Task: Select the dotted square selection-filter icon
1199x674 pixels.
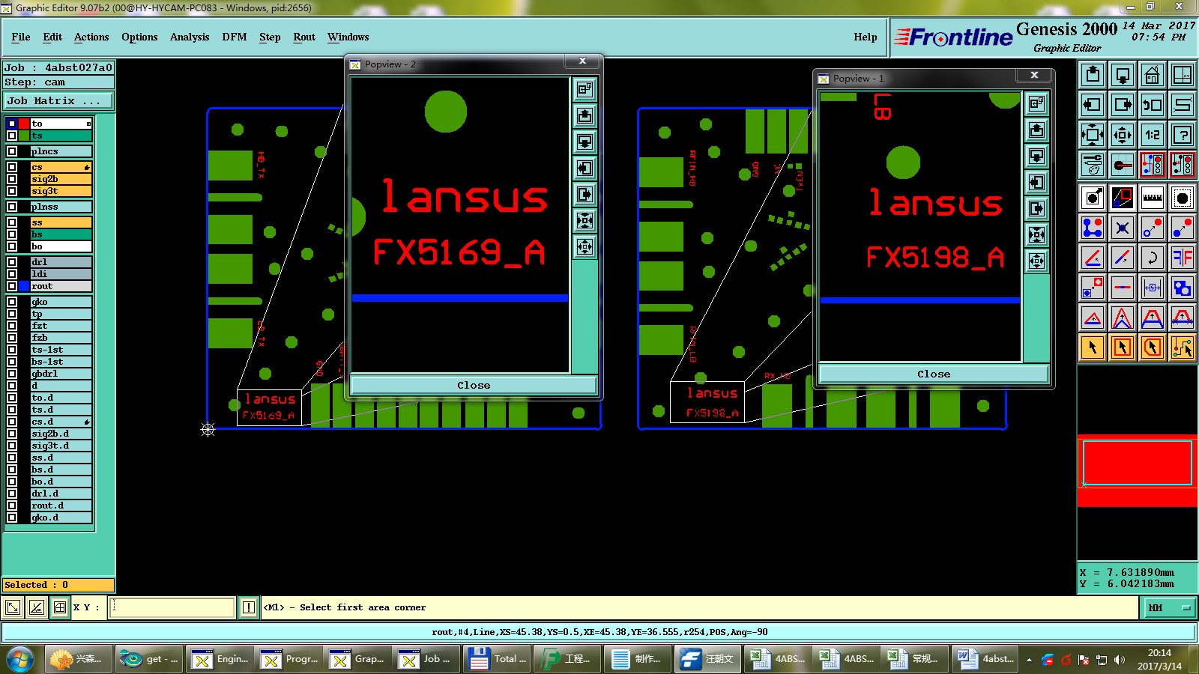Action: click(x=1183, y=198)
